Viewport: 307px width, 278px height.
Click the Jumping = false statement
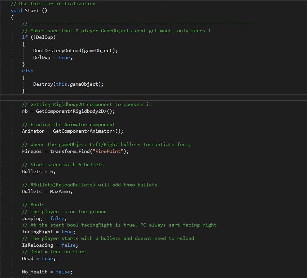click(44, 218)
